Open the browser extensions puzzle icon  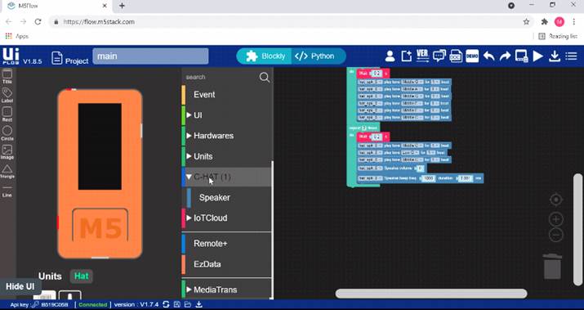tap(544, 21)
